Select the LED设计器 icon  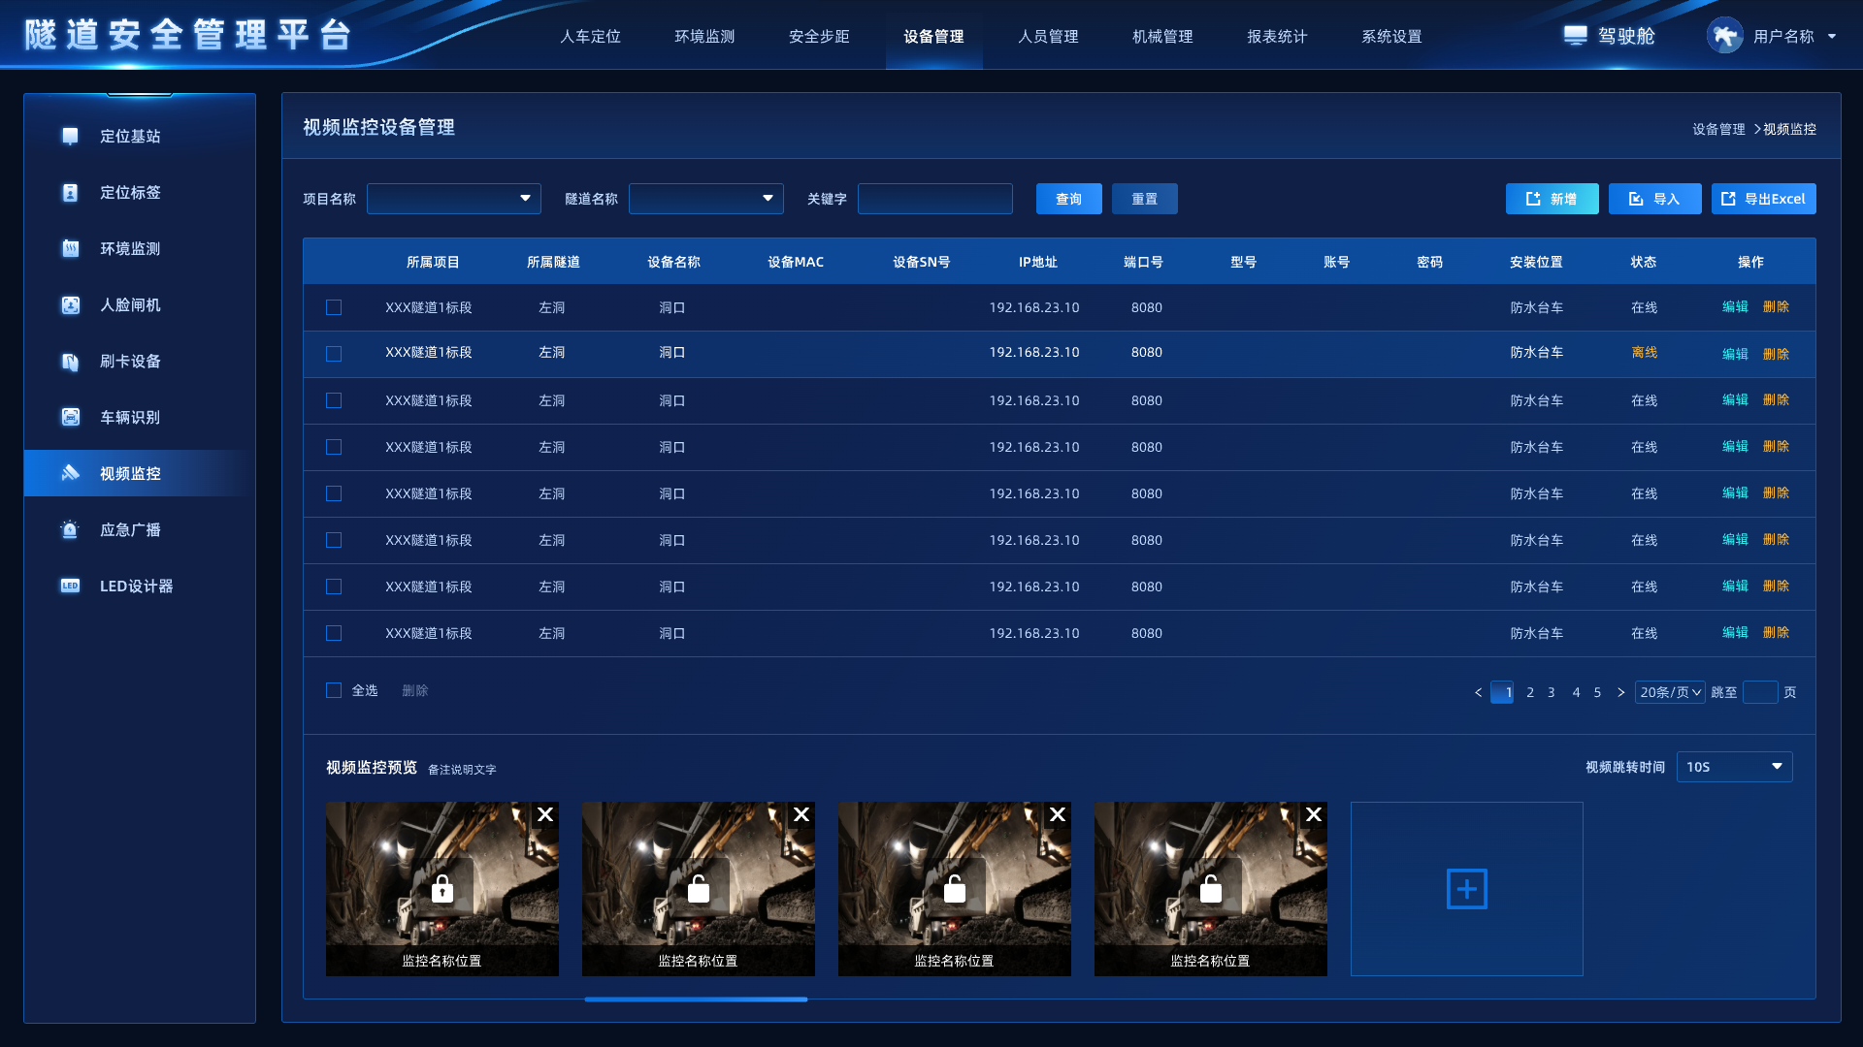[x=70, y=587]
